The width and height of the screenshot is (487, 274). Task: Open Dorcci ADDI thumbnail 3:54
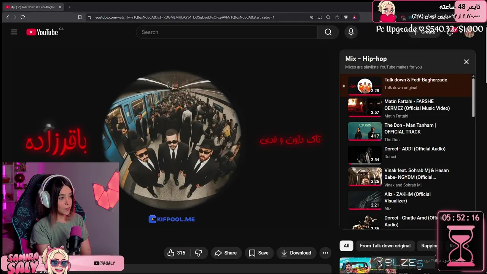click(x=364, y=155)
